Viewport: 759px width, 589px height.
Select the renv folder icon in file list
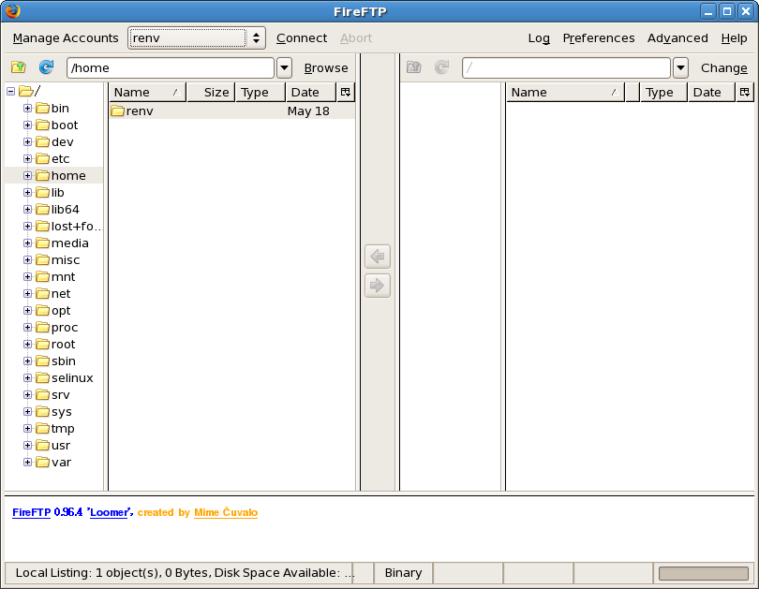click(118, 110)
